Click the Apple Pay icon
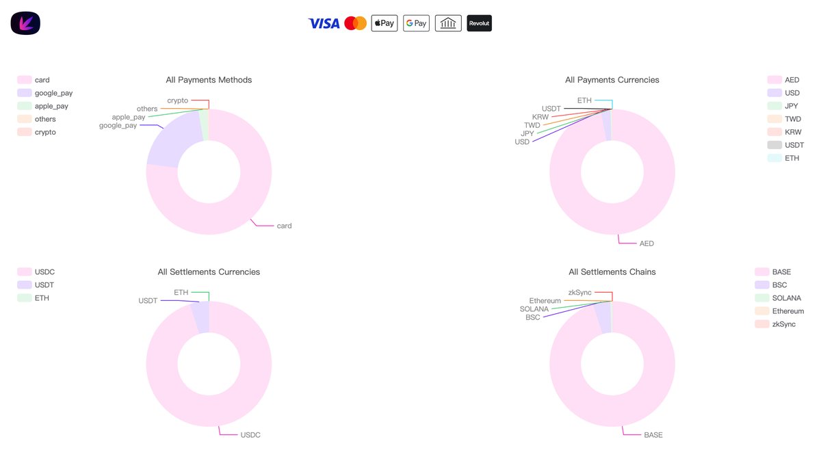This screenshot has height=463, width=821. pos(385,23)
